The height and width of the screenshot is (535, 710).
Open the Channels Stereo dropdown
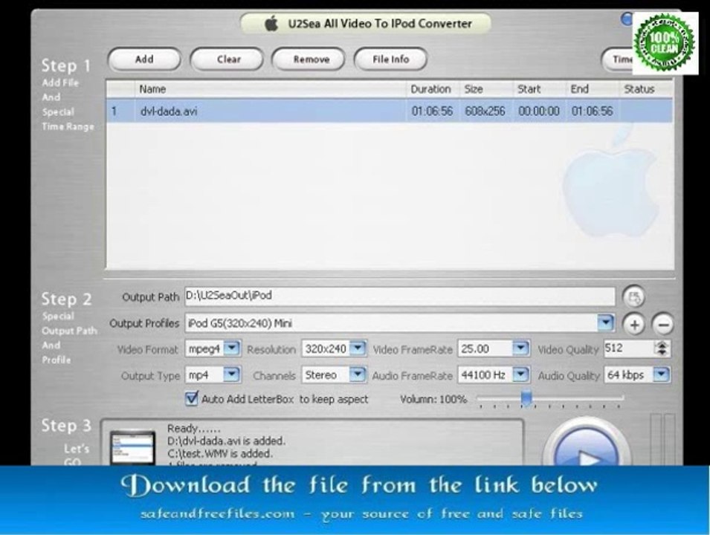(x=358, y=374)
